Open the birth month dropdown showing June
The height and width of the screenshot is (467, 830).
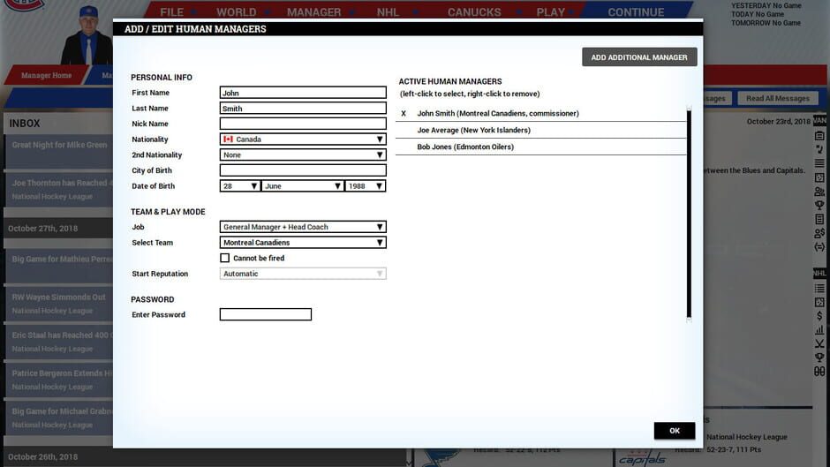(303, 186)
